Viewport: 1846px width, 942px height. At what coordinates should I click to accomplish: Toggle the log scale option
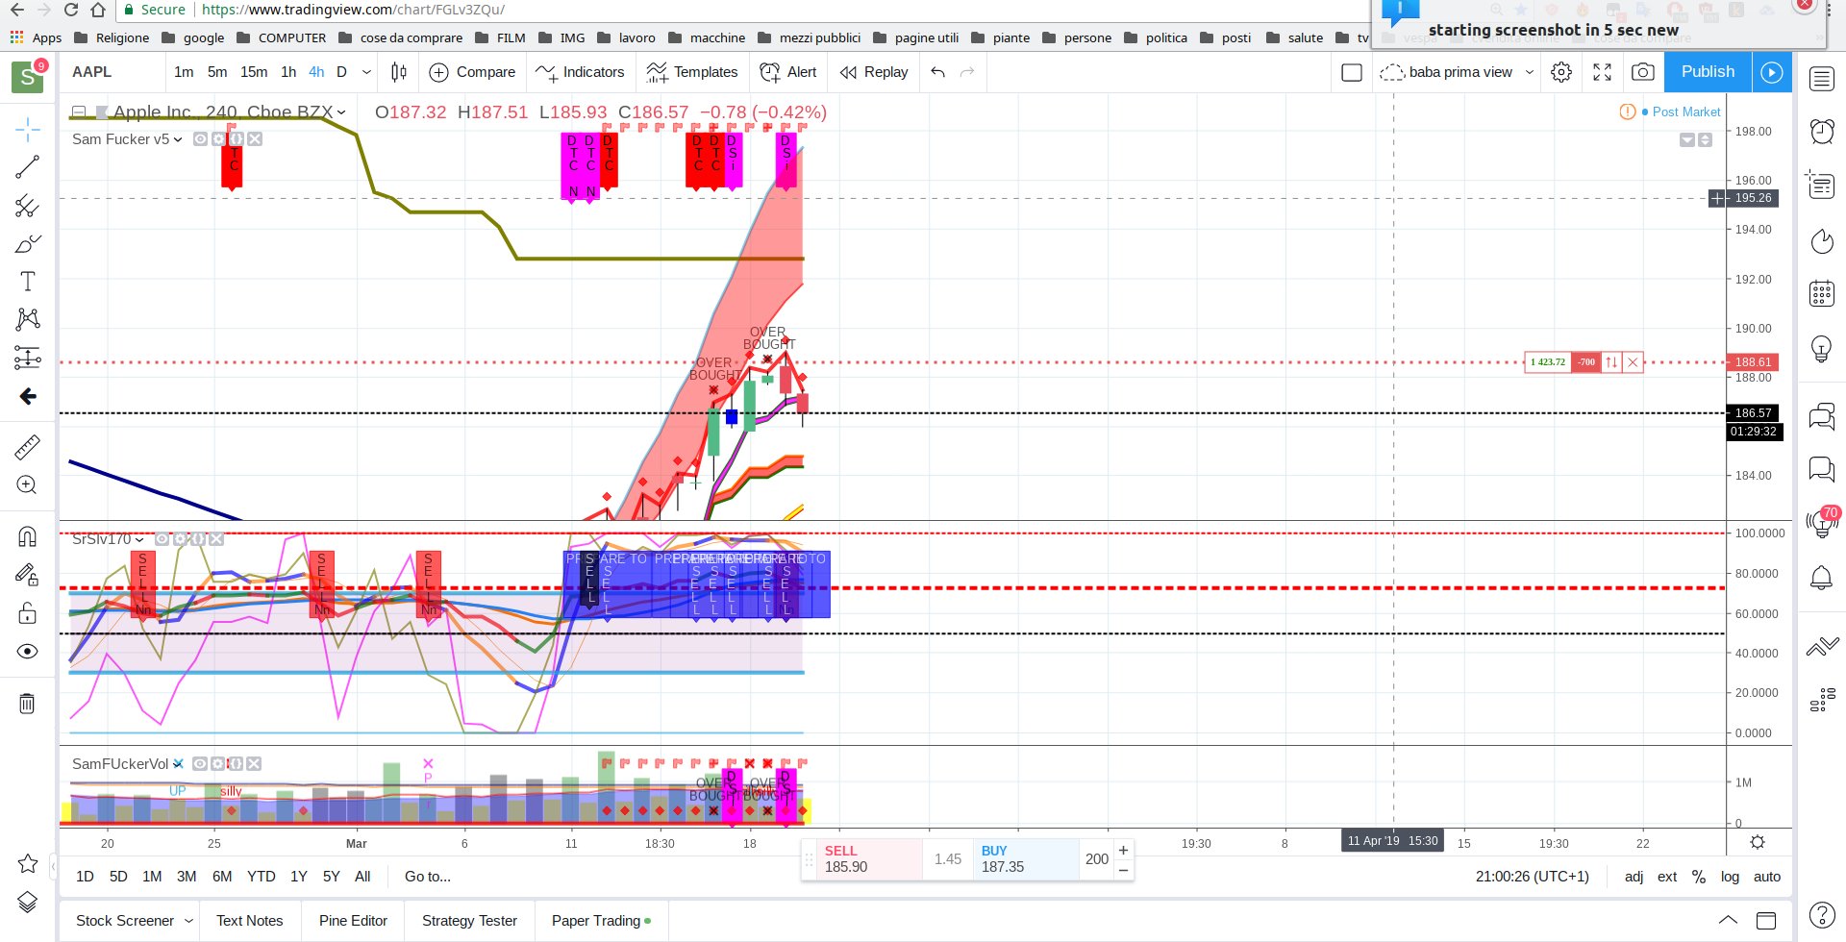click(x=1731, y=877)
